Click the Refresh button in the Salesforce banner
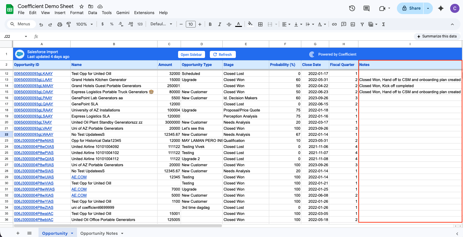The height and width of the screenshot is (237, 463). [x=222, y=54]
